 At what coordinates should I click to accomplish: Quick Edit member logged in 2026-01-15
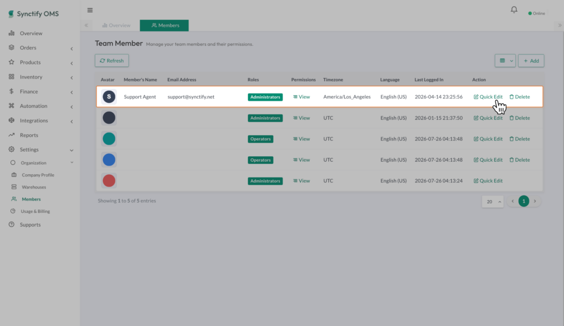point(488,118)
